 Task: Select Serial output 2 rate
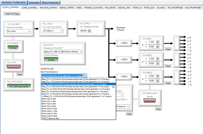78,113
